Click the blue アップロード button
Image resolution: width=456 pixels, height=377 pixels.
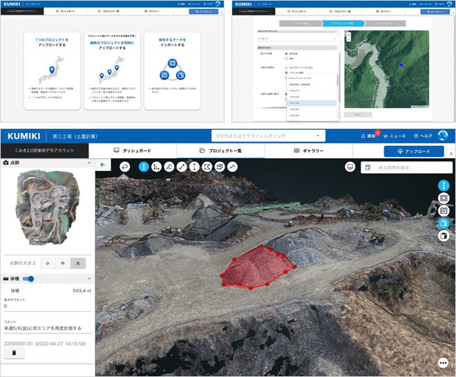coord(414,151)
